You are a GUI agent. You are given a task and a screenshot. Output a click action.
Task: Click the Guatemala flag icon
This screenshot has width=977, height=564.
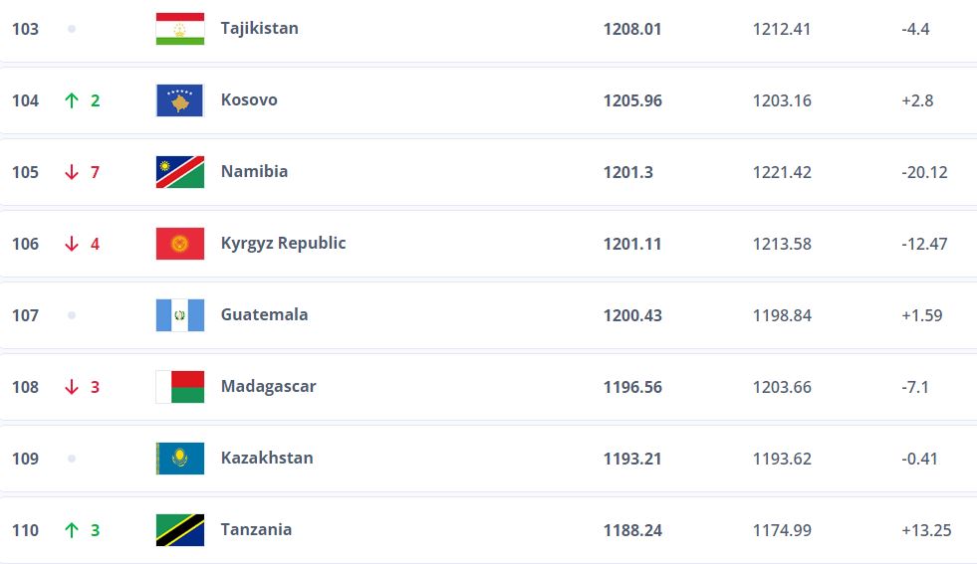pyautogui.click(x=180, y=315)
